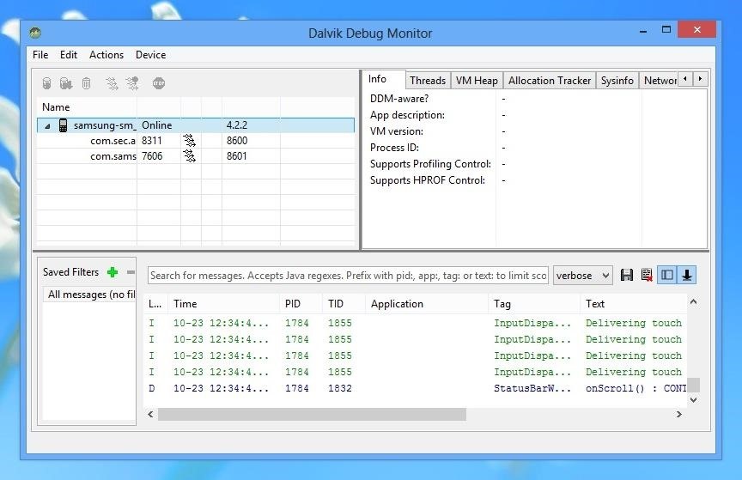
Task: Open the verbose log level dropdown
Action: coord(582,276)
